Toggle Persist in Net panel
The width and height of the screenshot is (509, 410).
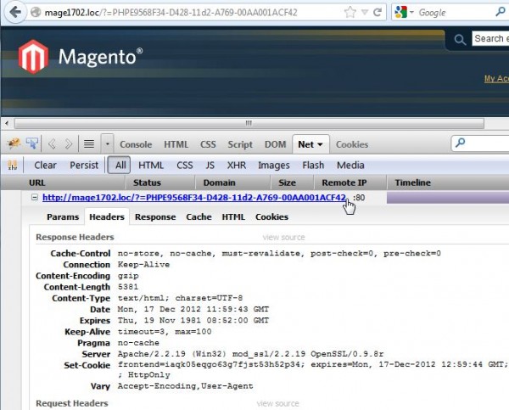tap(84, 165)
